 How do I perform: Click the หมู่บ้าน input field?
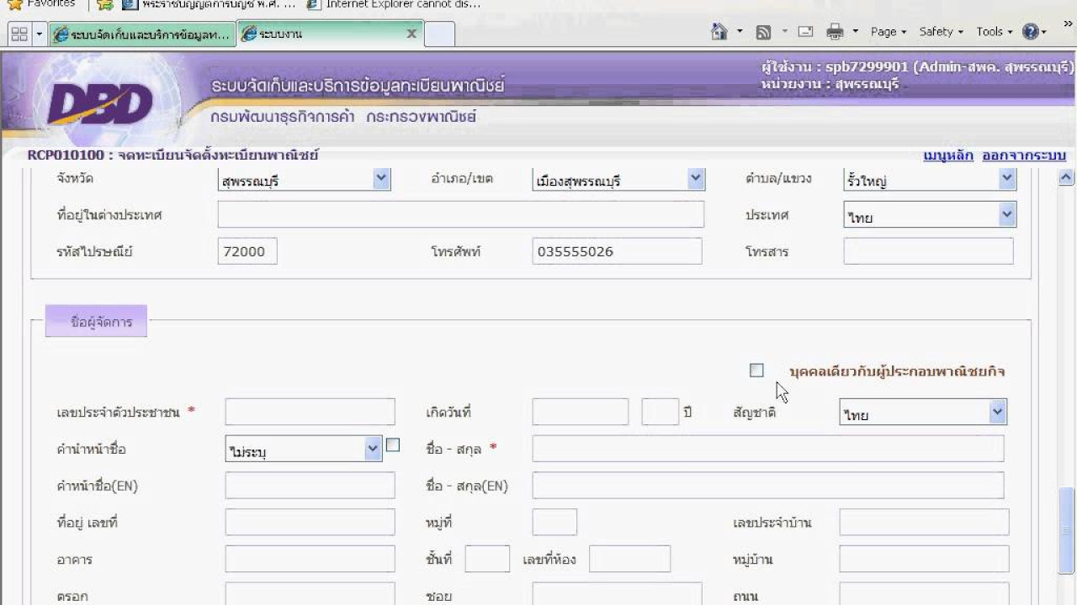coord(924,559)
